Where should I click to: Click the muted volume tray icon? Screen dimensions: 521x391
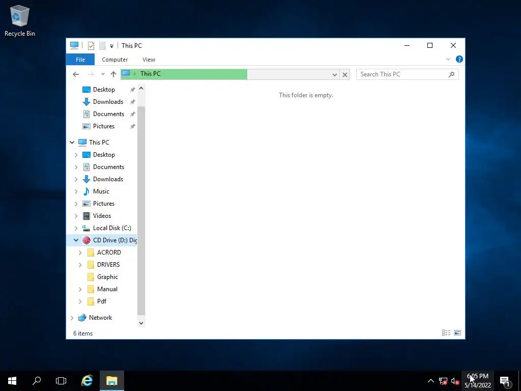pyautogui.click(x=455, y=381)
